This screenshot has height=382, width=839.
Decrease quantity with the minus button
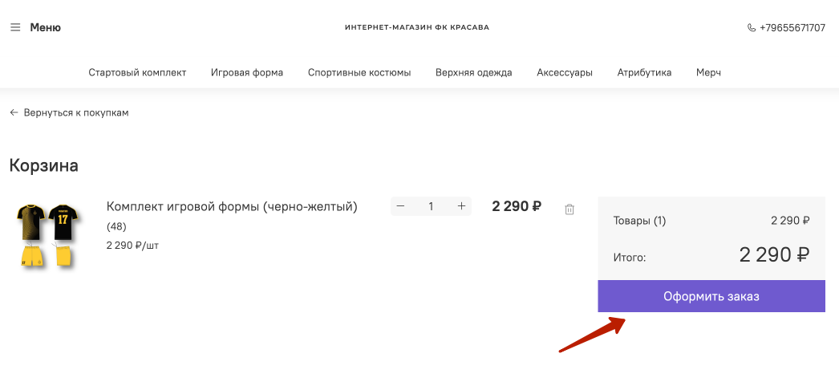pos(400,206)
